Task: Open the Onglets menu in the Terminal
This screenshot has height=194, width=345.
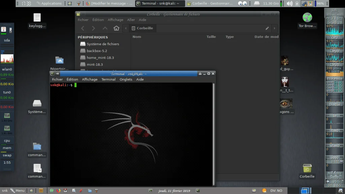Action: coord(126,79)
